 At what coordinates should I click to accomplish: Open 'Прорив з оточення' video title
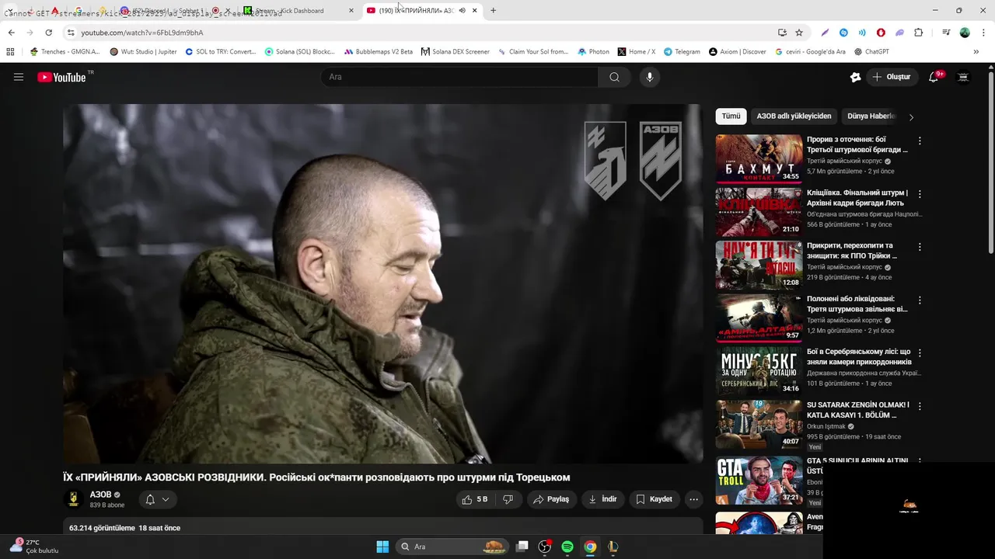click(857, 144)
